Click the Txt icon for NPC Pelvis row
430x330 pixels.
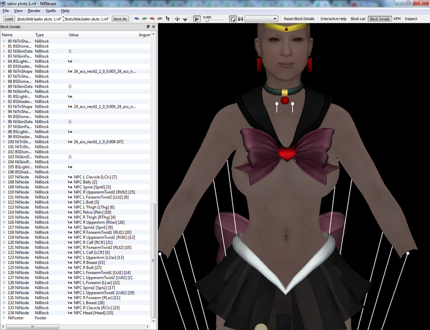pos(70,212)
